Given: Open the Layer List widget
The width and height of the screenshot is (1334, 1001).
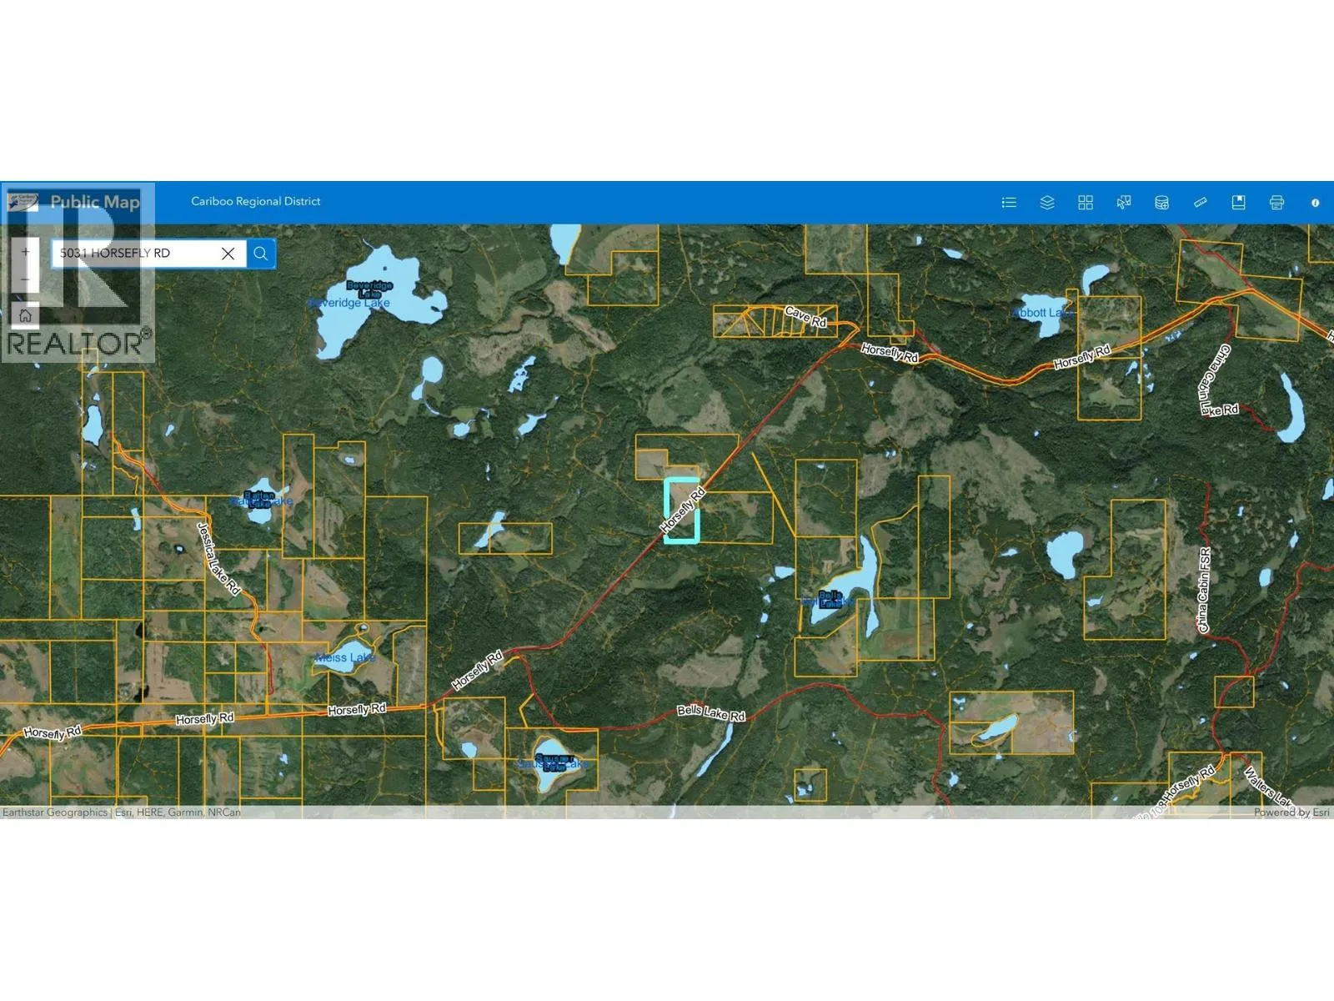Looking at the screenshot, I should click(1047, 202).
